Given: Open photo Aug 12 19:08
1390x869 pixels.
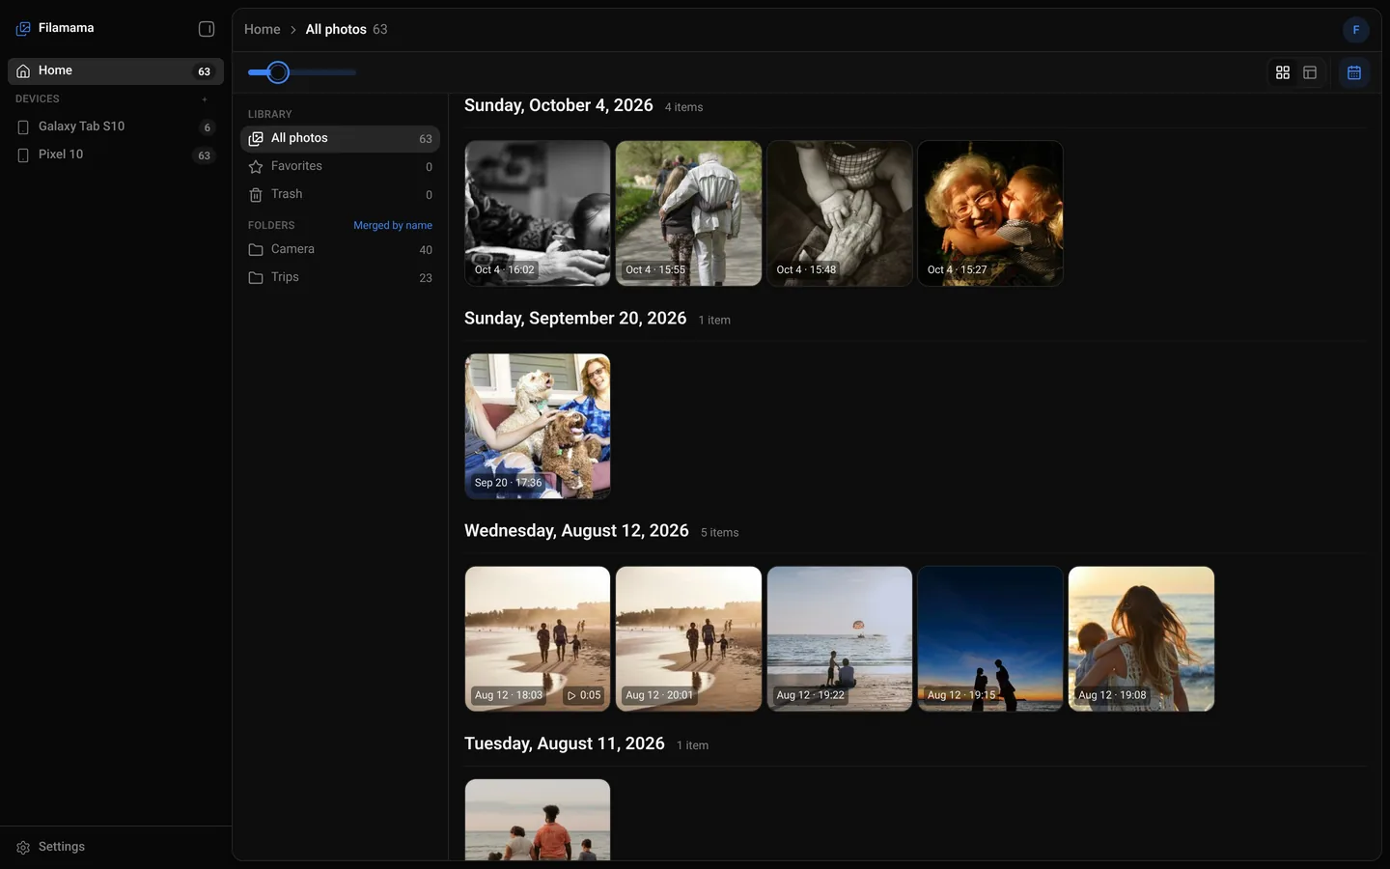Looking at the screenshot, I should [1141, 638].
